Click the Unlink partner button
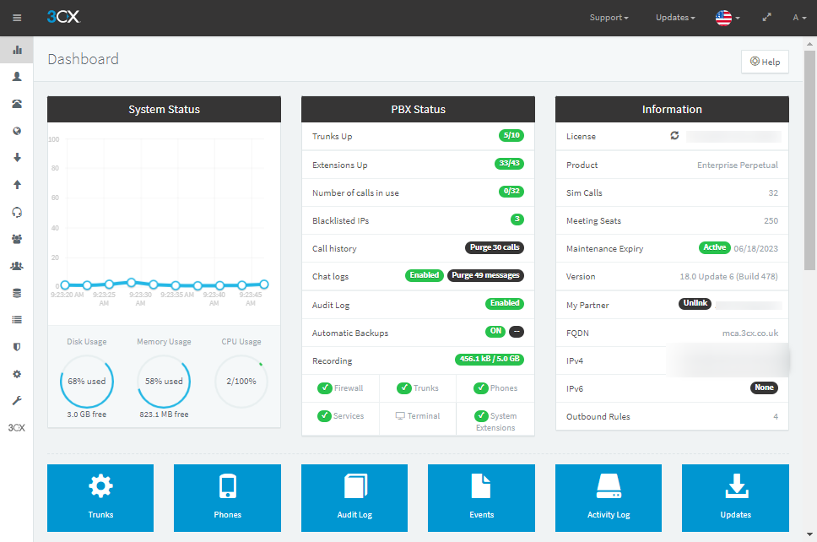This screenshot has height=542, width=817. pos(695,303)
